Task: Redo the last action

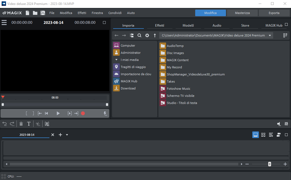Action: point(12,124)
